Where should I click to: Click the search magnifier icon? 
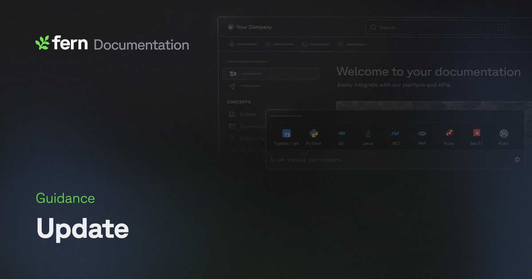pyautogui.click(x=373, y=27)
